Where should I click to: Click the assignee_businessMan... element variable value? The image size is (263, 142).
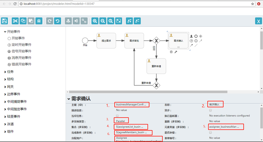[224, 127]
